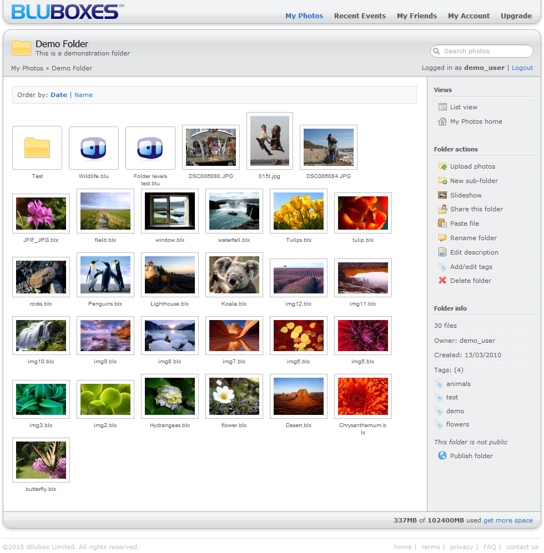Open the FAQ footer link
This screenshot has height=553, width=544.
pyautogui.click(x=490, y=547)
